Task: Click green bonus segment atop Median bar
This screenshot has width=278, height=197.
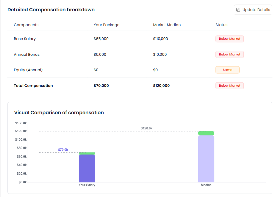Action: point(206,133)
